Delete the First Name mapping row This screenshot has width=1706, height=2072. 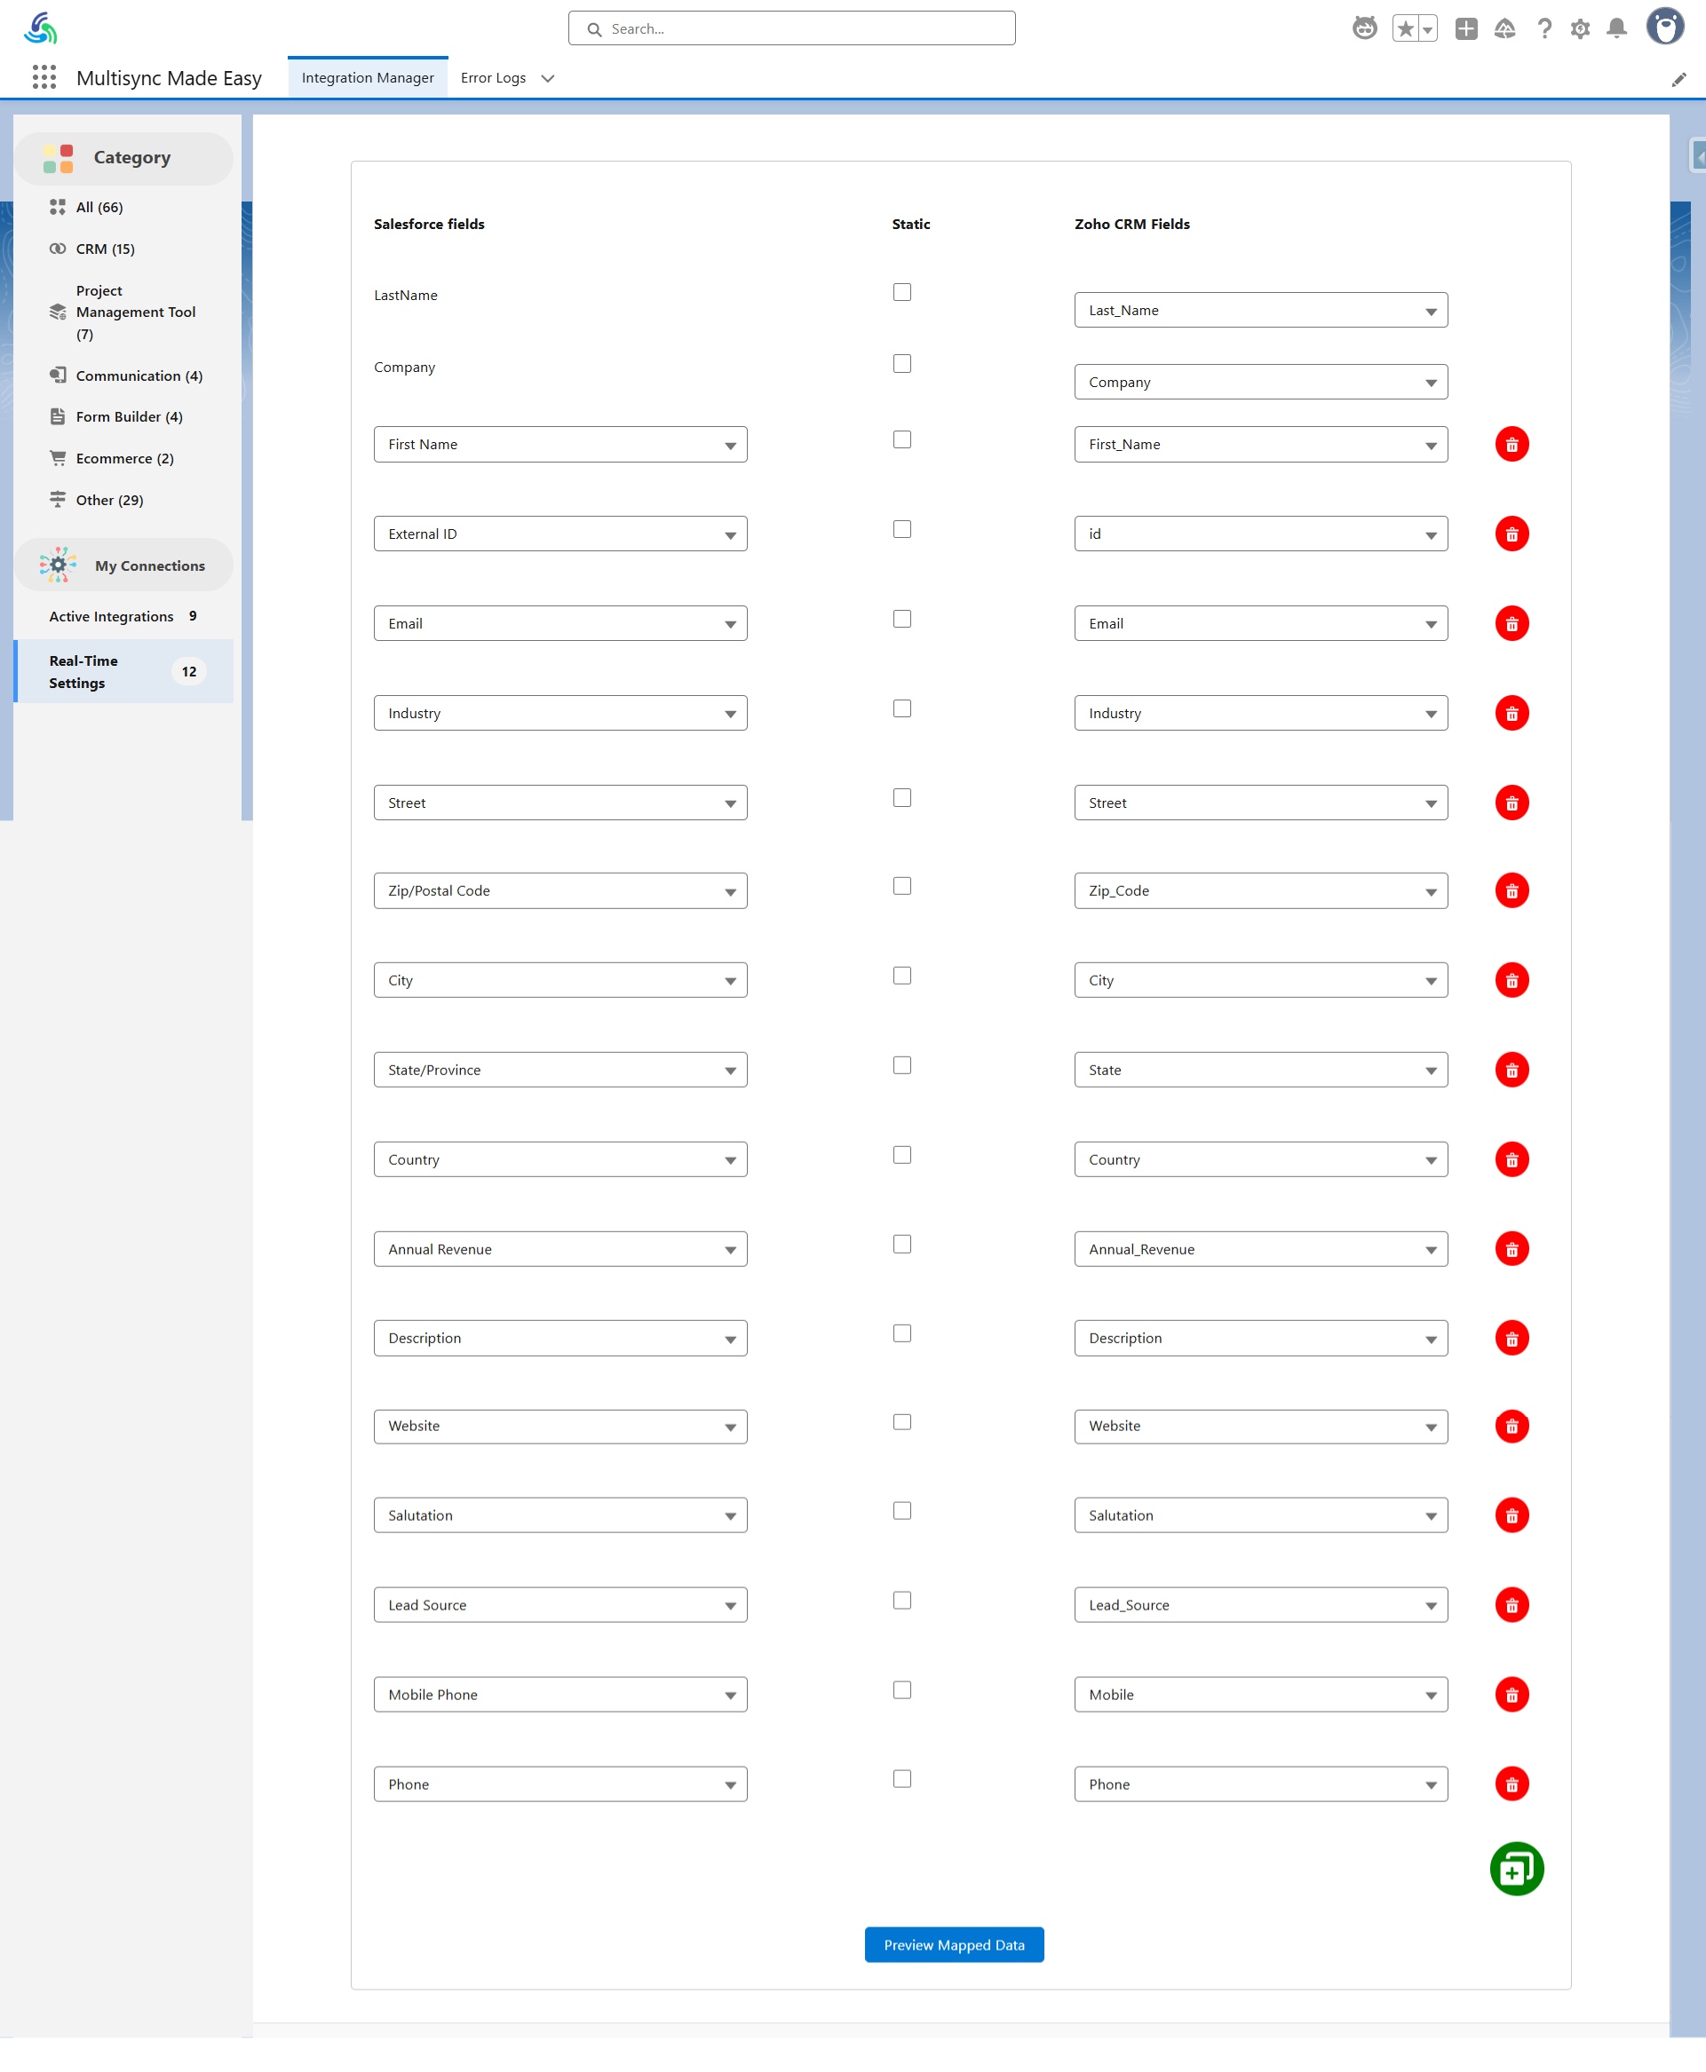(x=1511, y=444)
